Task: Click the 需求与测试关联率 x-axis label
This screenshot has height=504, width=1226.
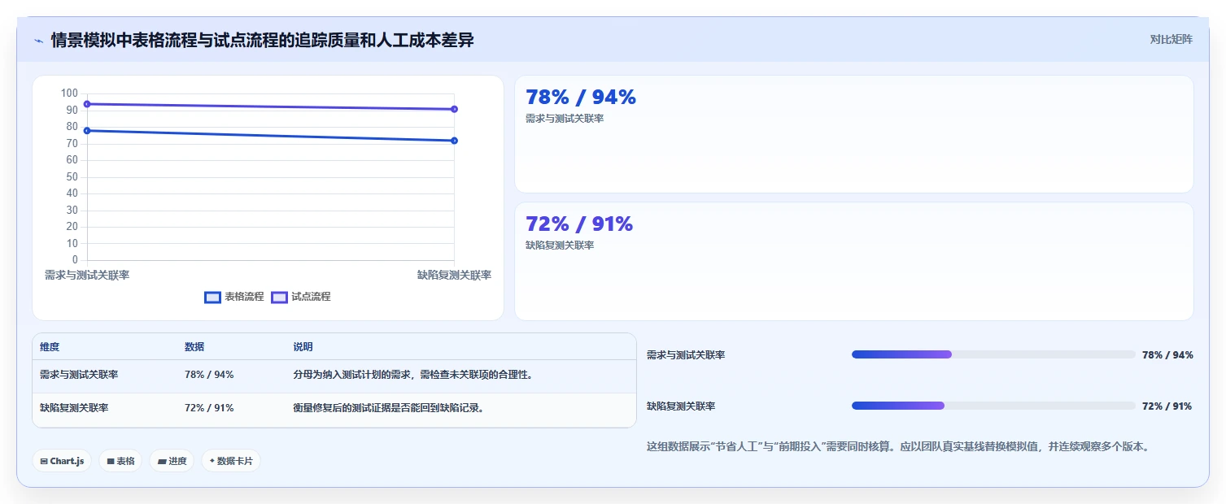Action: (x=87, y=276)
